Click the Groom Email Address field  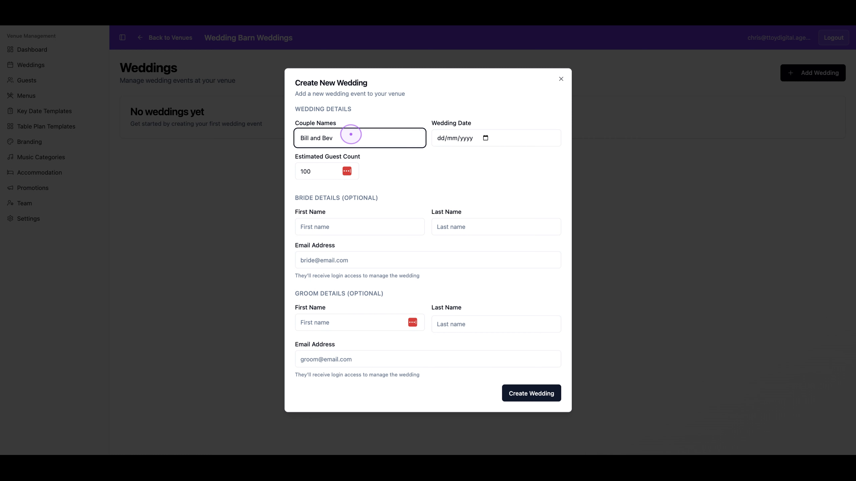click(428, 359)
